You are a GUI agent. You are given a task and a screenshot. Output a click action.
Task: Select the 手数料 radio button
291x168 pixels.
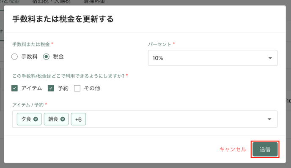coord(14,57)
